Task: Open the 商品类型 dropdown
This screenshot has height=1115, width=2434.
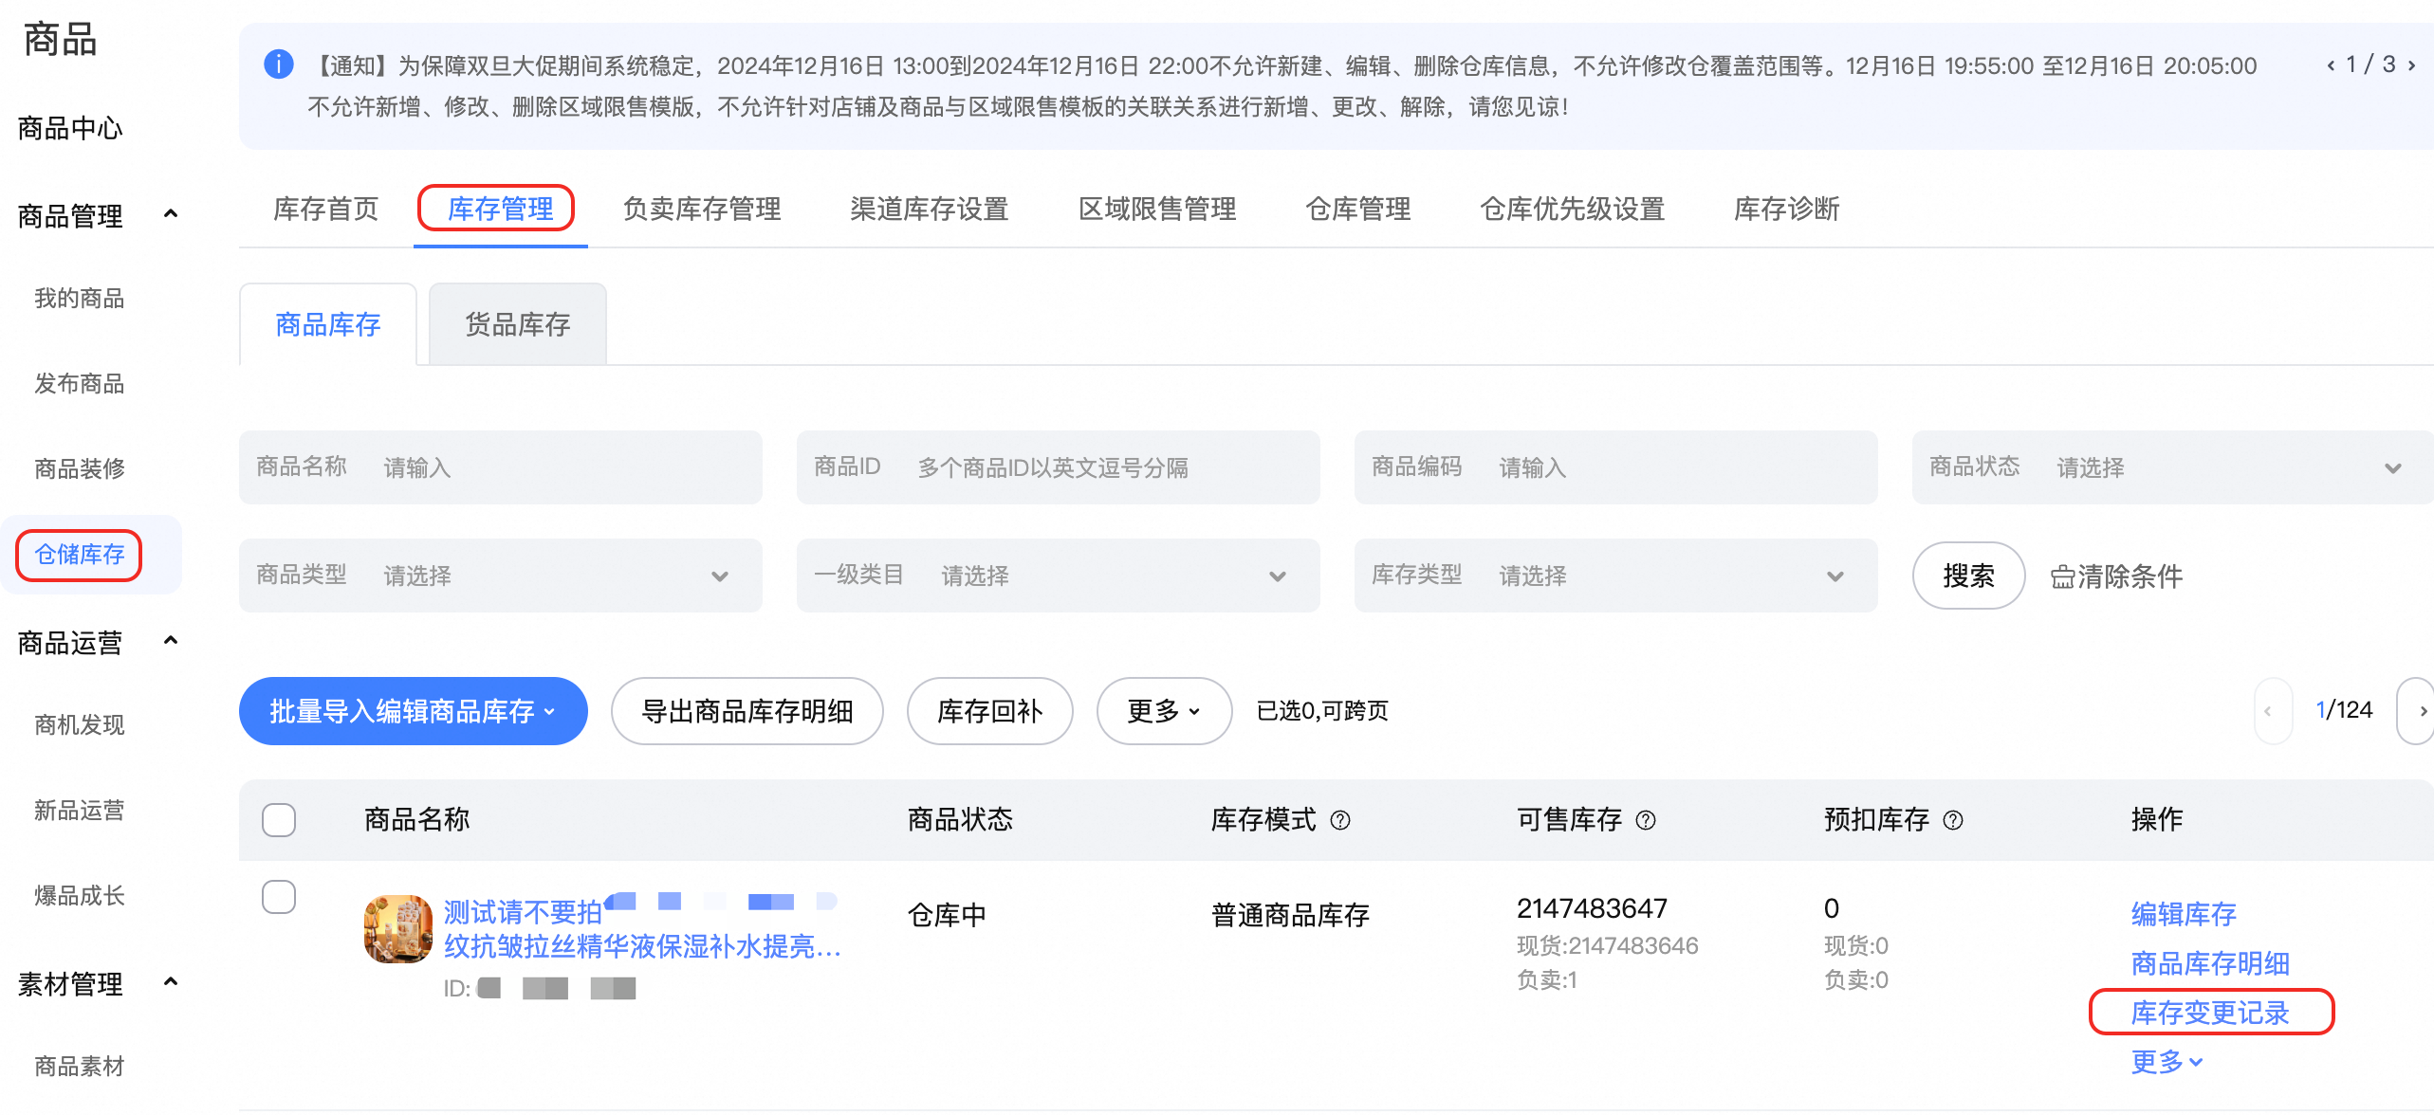Action: pos(501,576)
